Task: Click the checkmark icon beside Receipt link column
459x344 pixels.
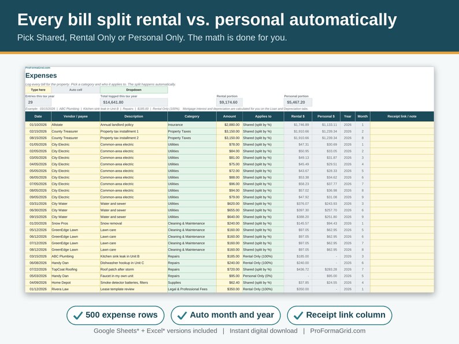Action: pos(298,315)
